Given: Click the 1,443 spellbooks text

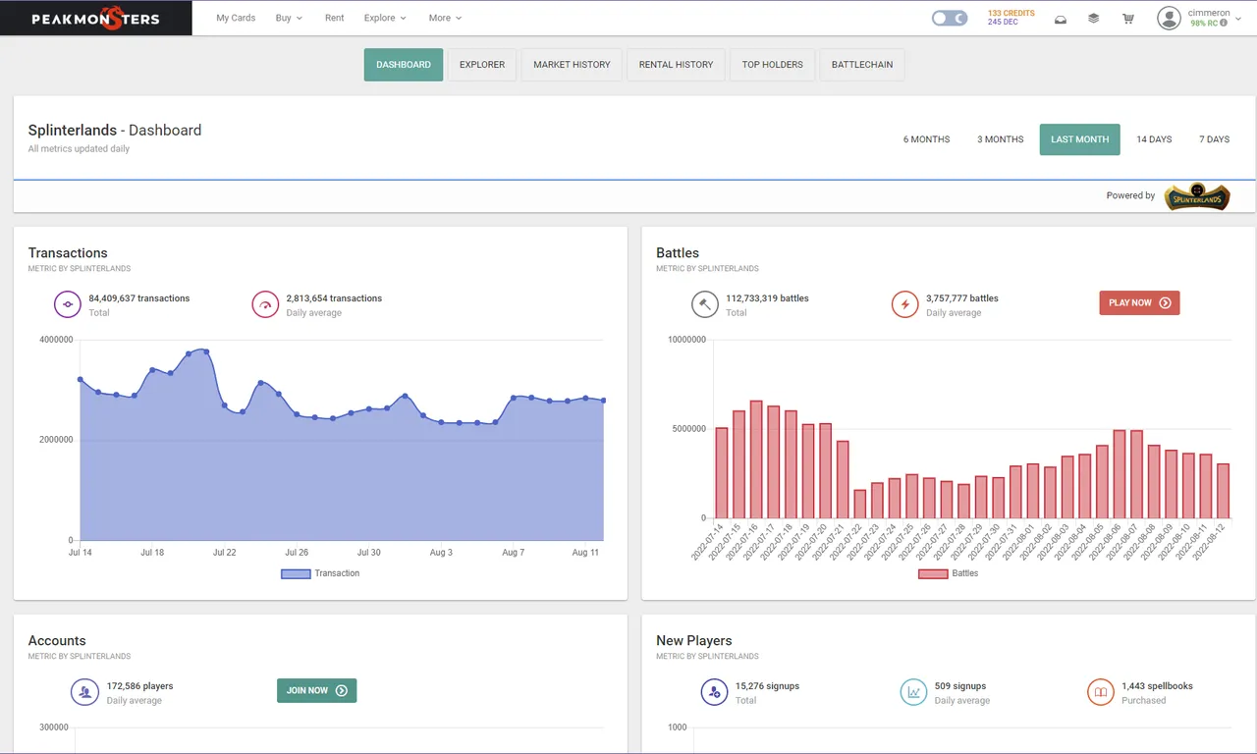Looking at the screenshot, I should coord(1157,686).
